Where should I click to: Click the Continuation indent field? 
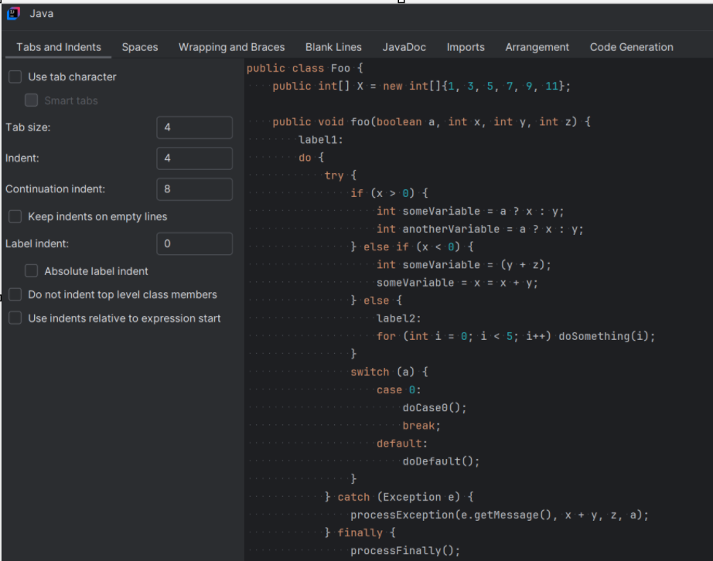194,189
